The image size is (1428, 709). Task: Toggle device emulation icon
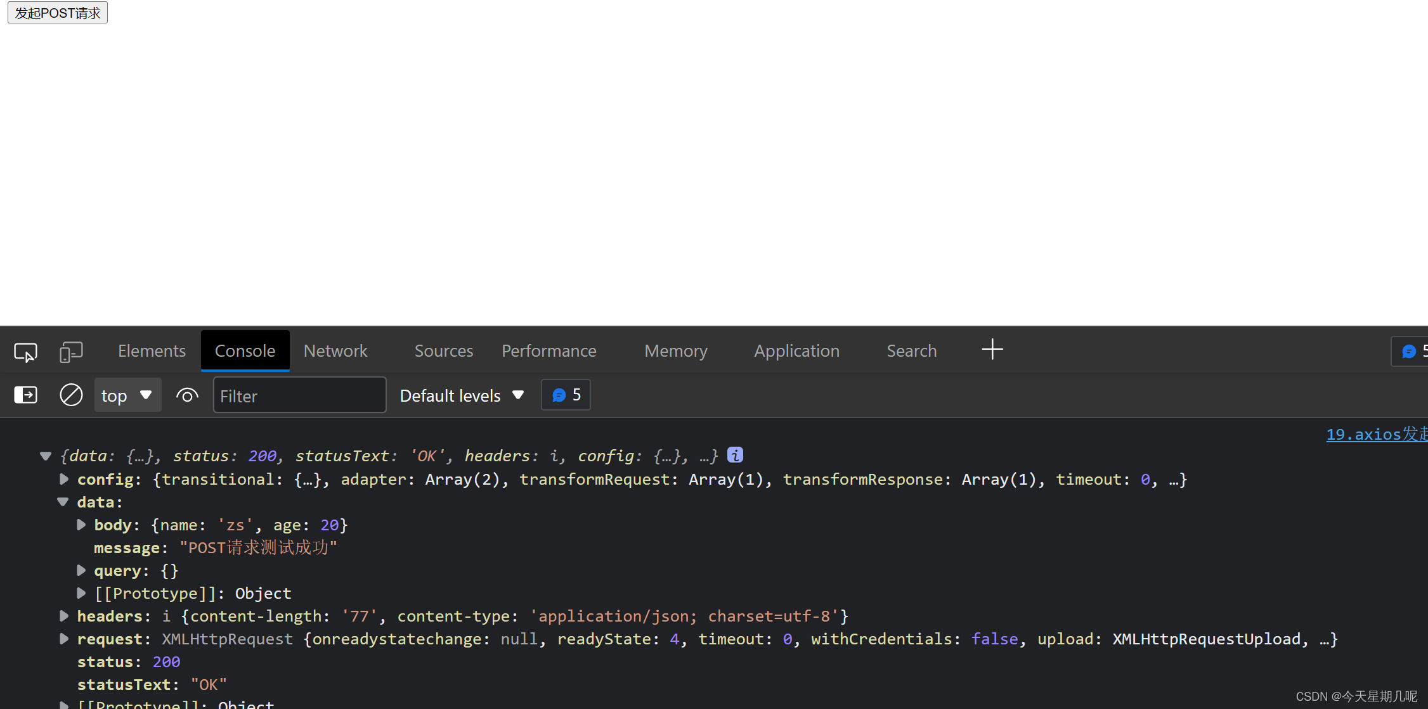pyautogui.click(x=71, y=352)
